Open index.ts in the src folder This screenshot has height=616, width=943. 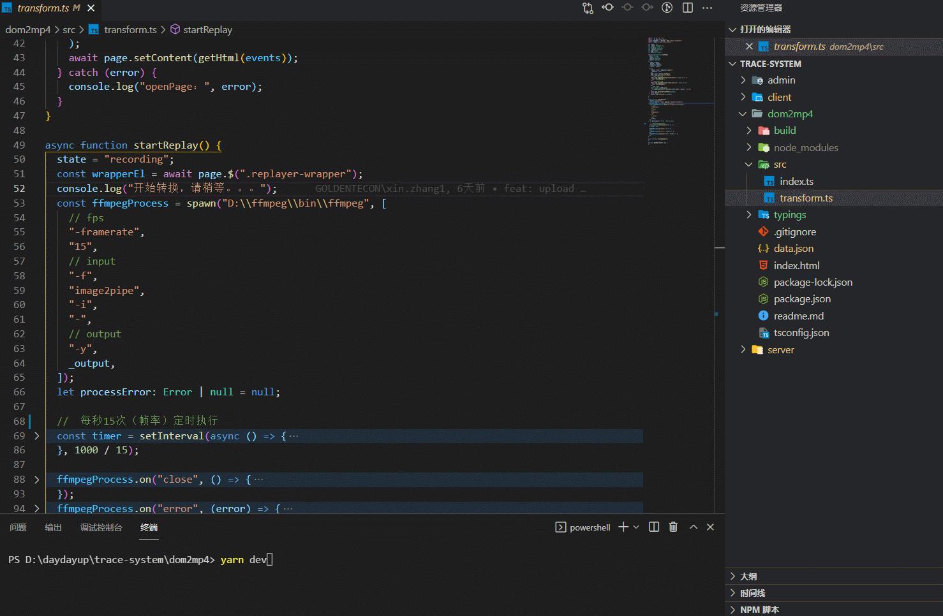[x=796, y=182]
